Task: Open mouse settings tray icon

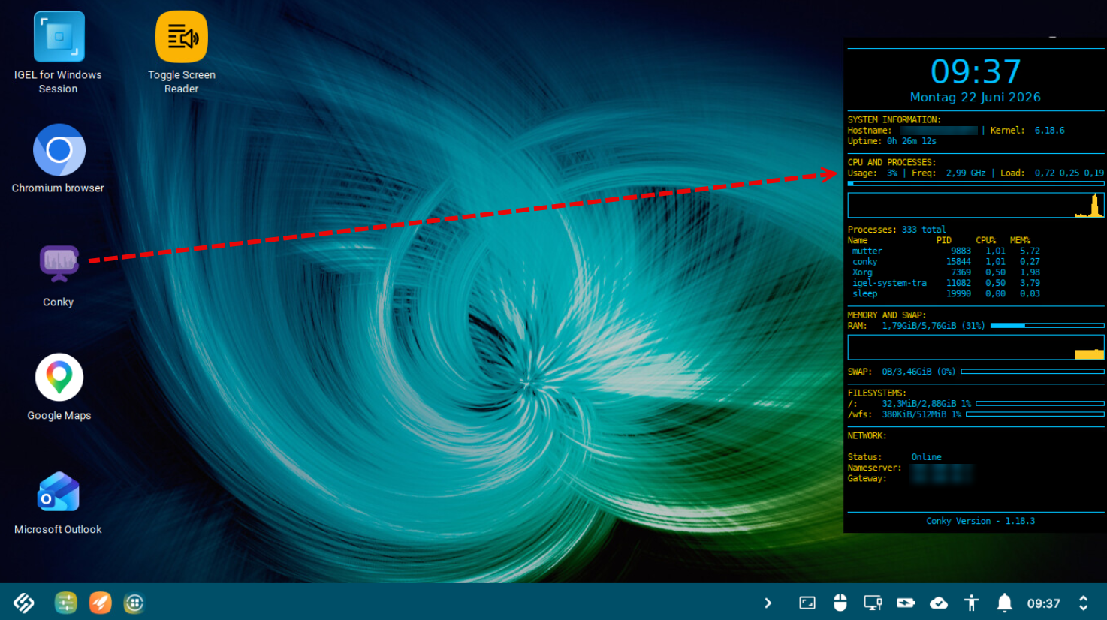Action: pos(840,603)
